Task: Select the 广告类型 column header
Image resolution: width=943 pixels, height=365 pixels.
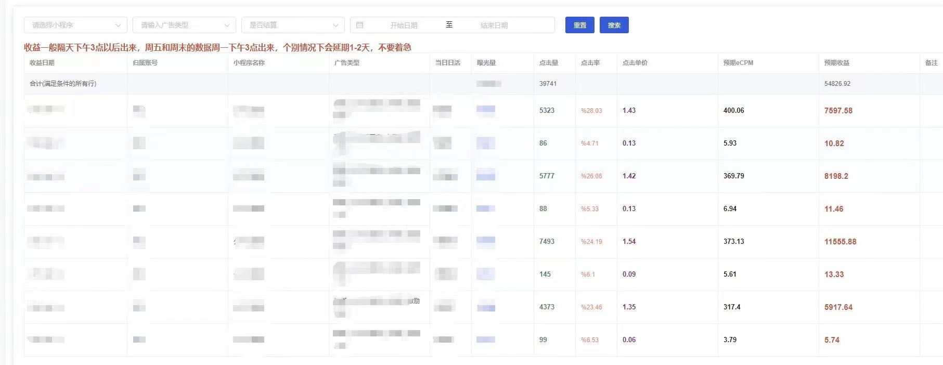Action: coord(347,63)
